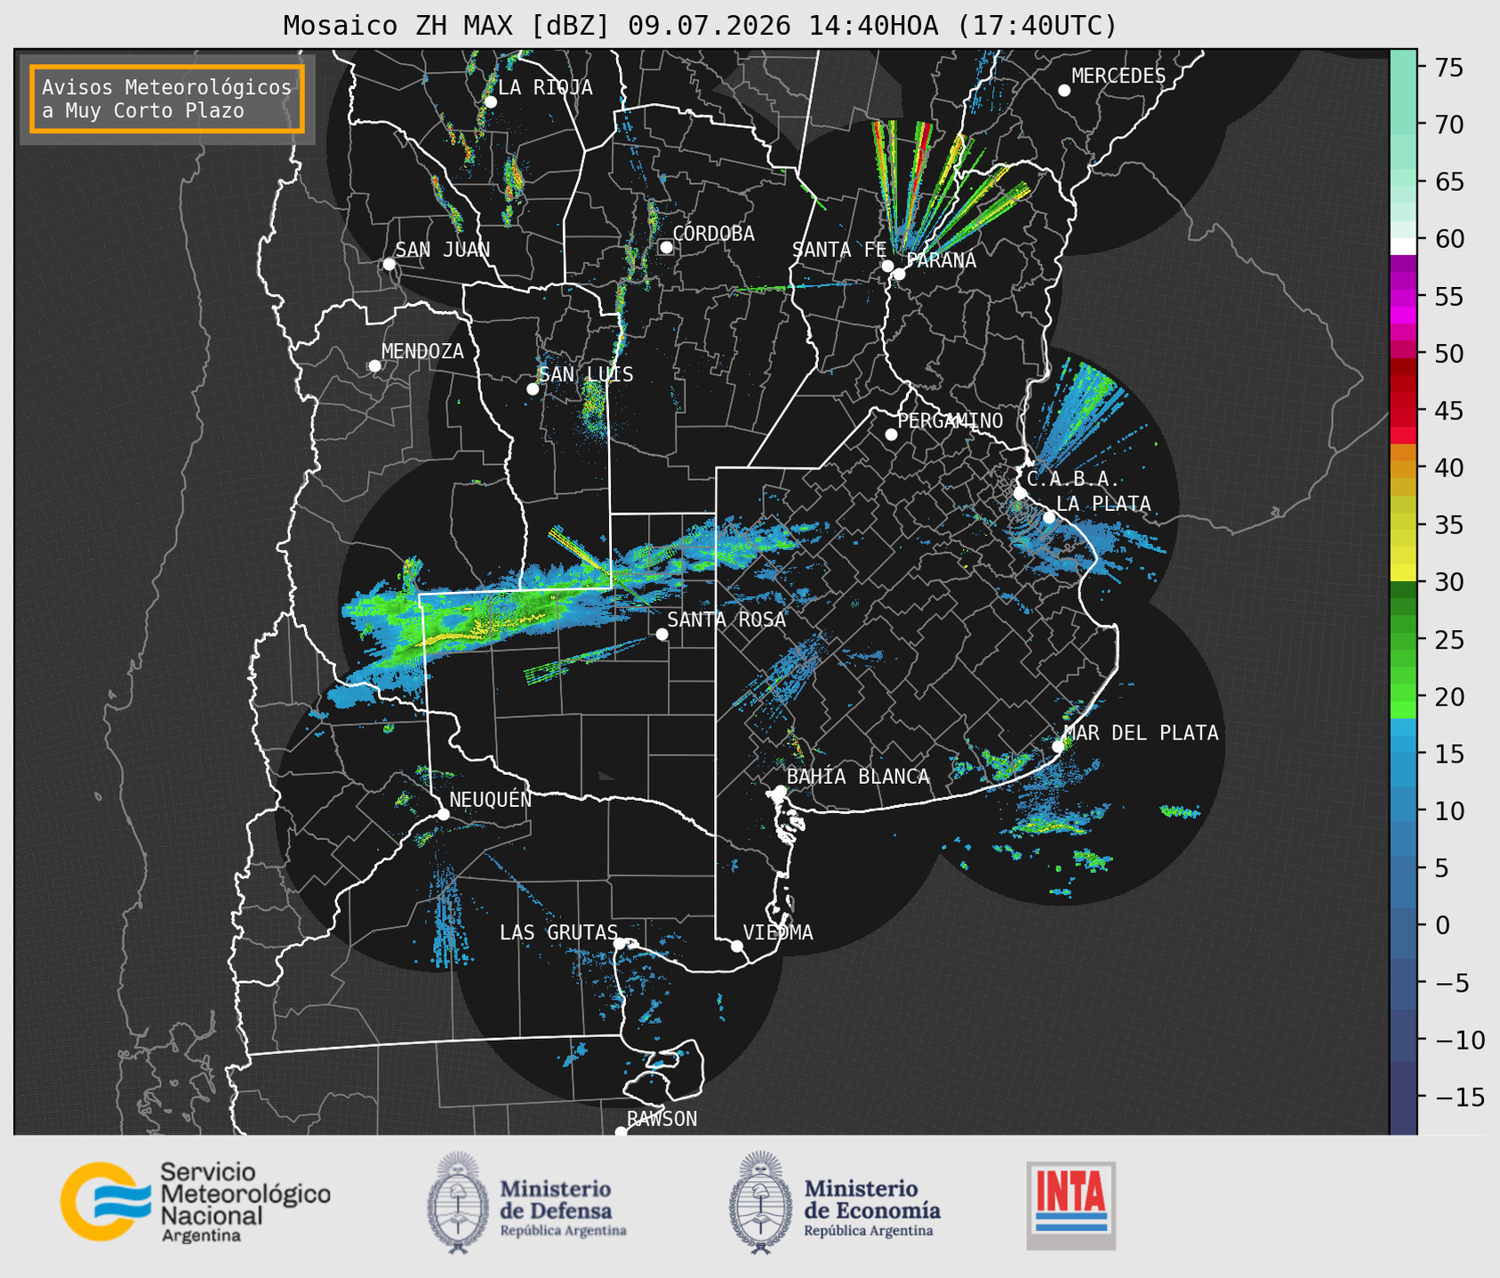Image resolution: width=1500 pixels, height=1278 pixels.
Task: Click the green 25 dBZ colorbar segment
Action: pos(1403,640)
